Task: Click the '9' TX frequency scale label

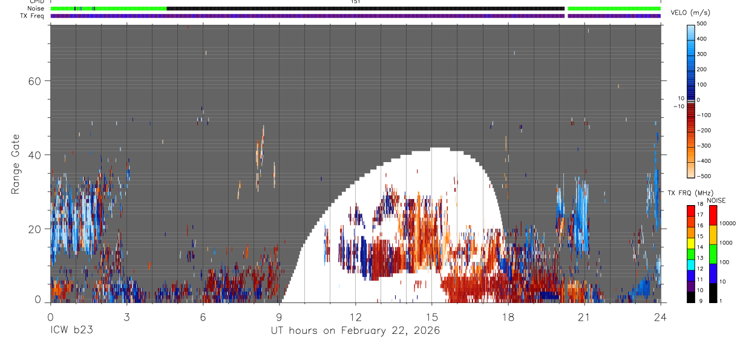Action: (700, 301)
